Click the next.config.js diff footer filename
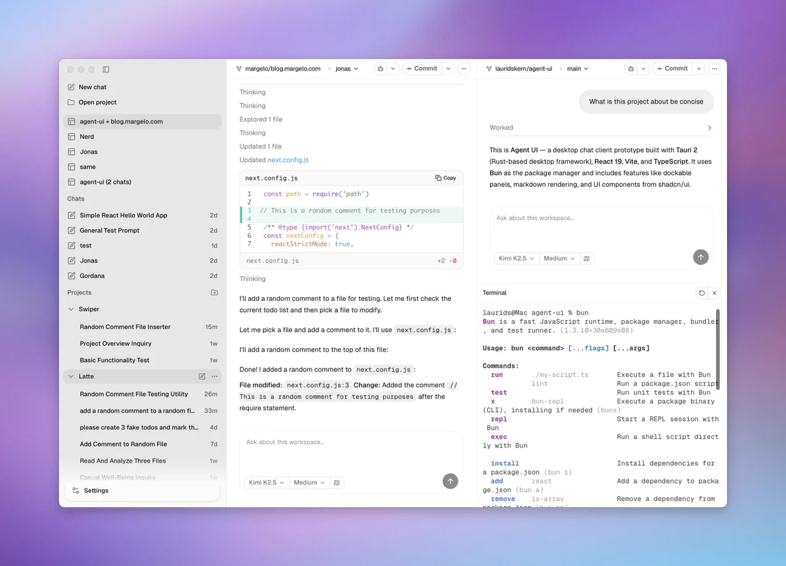786x566 pixels. (x=272, y=260)
